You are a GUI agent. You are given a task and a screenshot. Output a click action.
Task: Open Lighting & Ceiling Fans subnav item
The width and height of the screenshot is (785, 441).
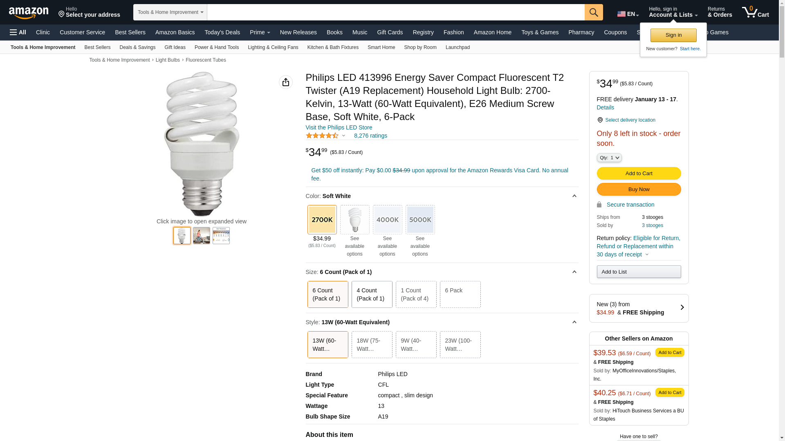(x=273, y=47)
